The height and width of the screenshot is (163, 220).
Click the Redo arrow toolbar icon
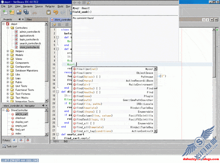pyautogui.click(x=63, y=13)
